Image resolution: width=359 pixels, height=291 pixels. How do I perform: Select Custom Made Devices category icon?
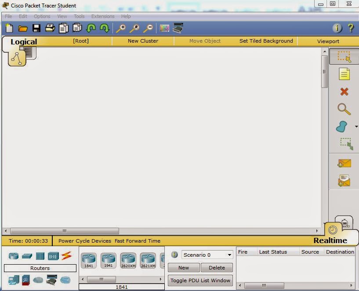coord(51,280)
